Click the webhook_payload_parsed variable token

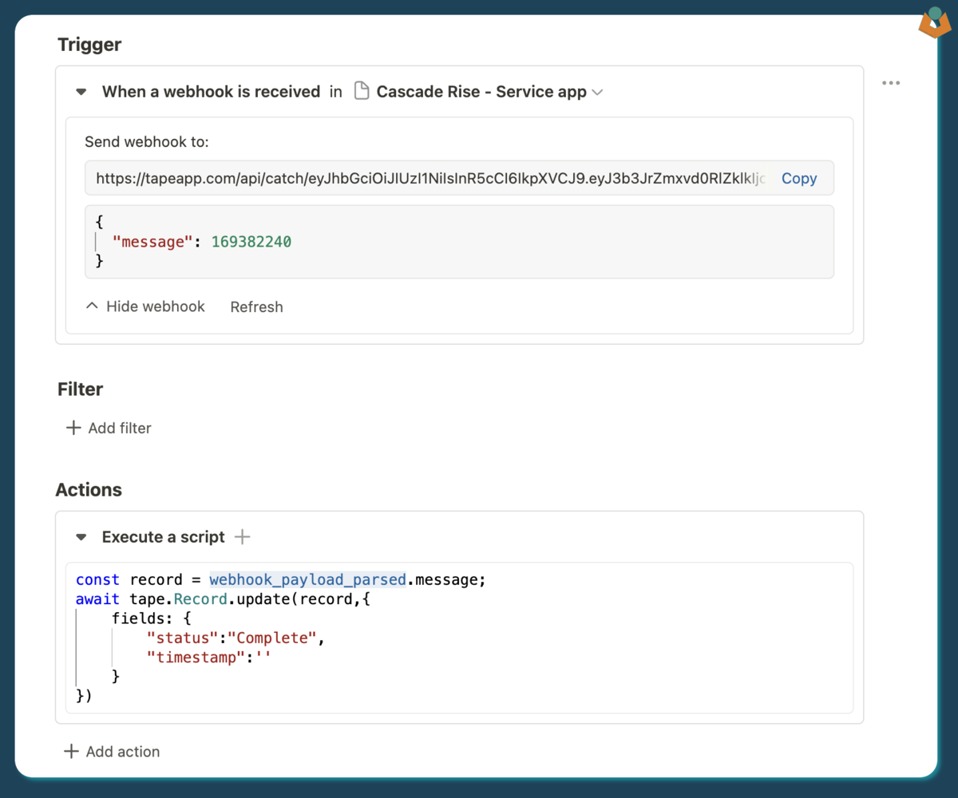[x=308, y=580]
